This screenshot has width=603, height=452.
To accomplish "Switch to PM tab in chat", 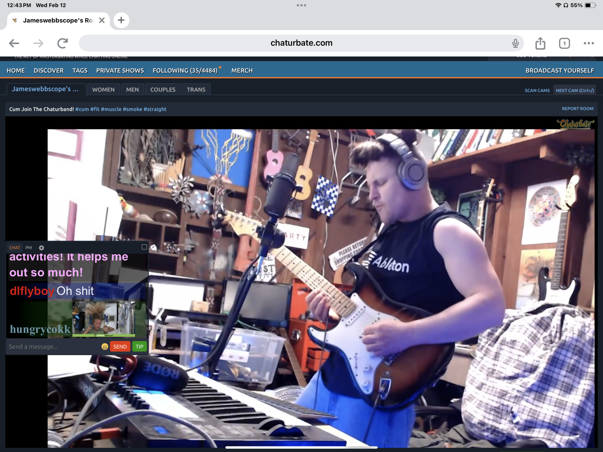I will pyautogui.click(x=29, y=248).
